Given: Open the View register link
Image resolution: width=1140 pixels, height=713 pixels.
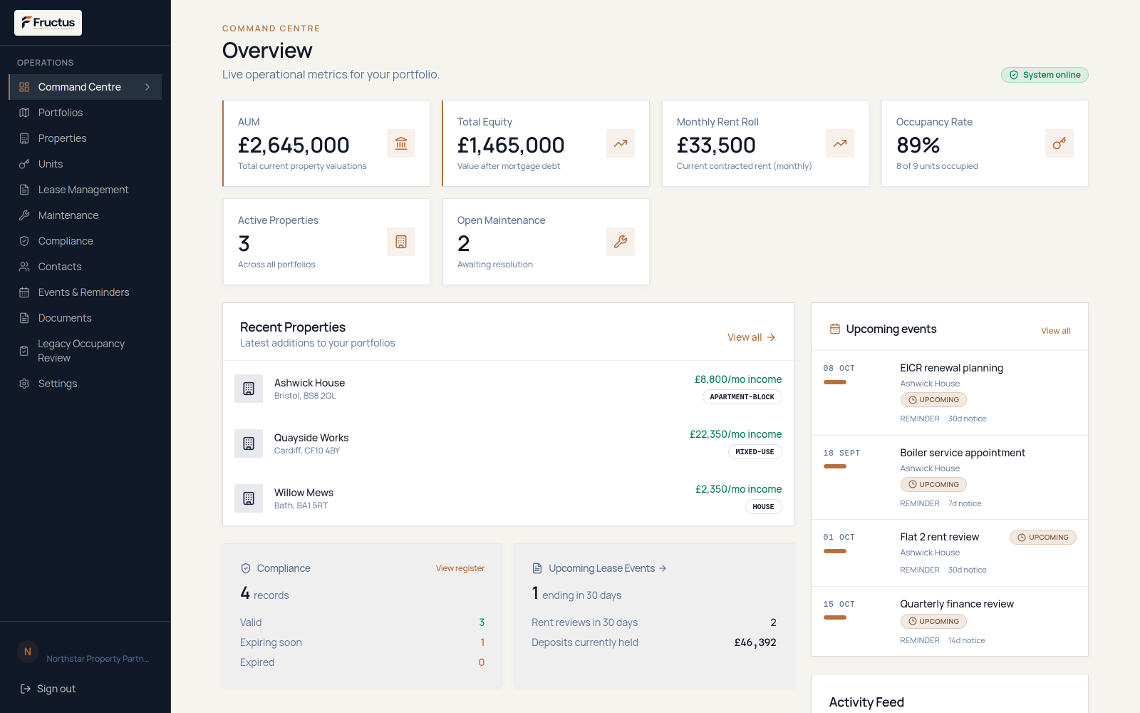Looking at the screenshot, I should (460, 568).
